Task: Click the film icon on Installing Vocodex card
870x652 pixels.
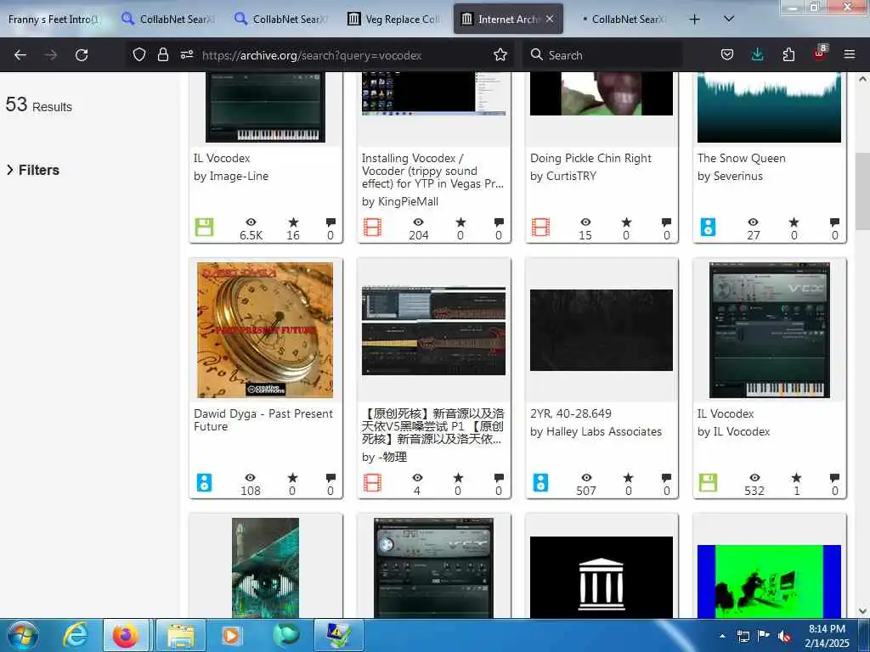Action: point(372,228)
